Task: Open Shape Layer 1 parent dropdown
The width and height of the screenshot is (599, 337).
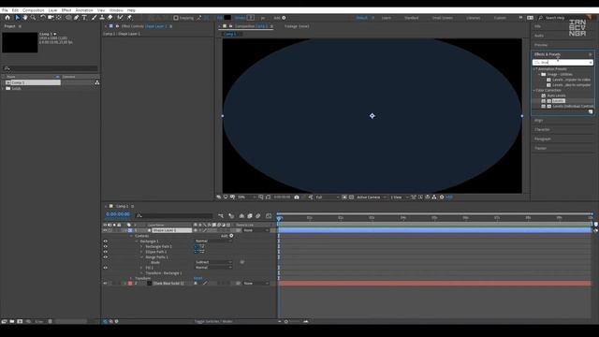Action: tap(256, 230)
